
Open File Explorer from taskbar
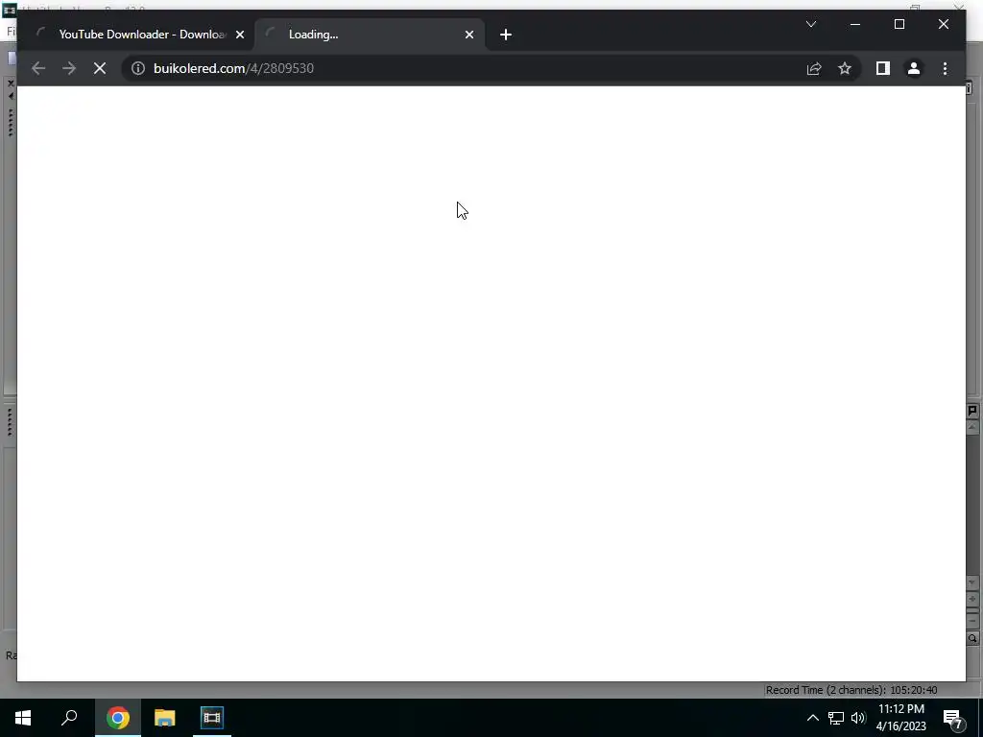165,718
